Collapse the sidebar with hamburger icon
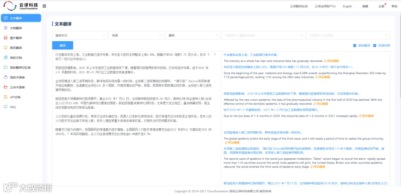 (44, 6)
